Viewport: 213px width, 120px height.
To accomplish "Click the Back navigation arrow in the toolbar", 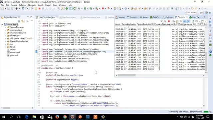I will pos(196,8).
